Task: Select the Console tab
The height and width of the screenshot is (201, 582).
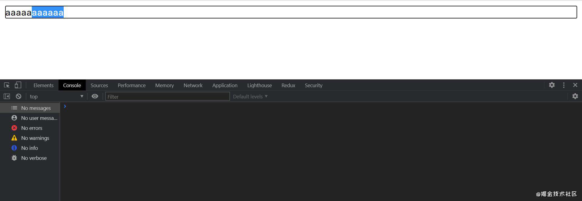Action: tap(72, 85)
